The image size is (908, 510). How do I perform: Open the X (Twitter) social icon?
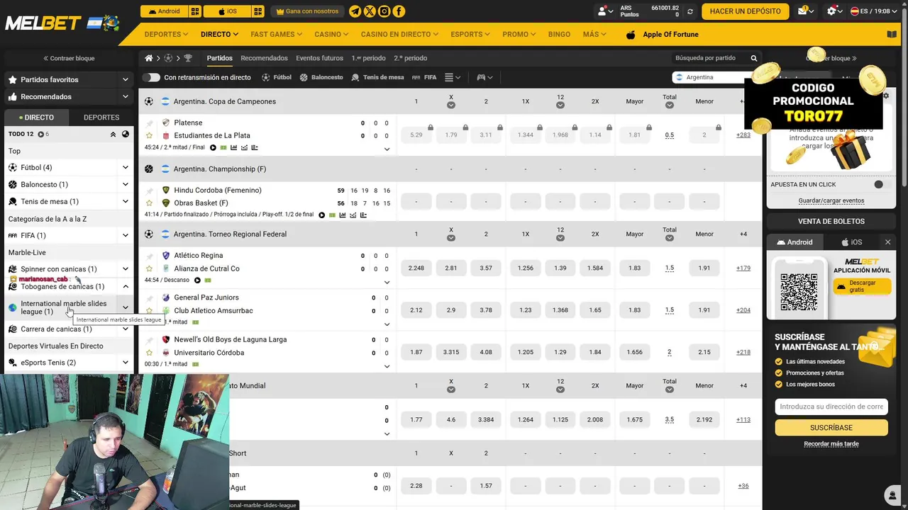click(x=370, y=11)
